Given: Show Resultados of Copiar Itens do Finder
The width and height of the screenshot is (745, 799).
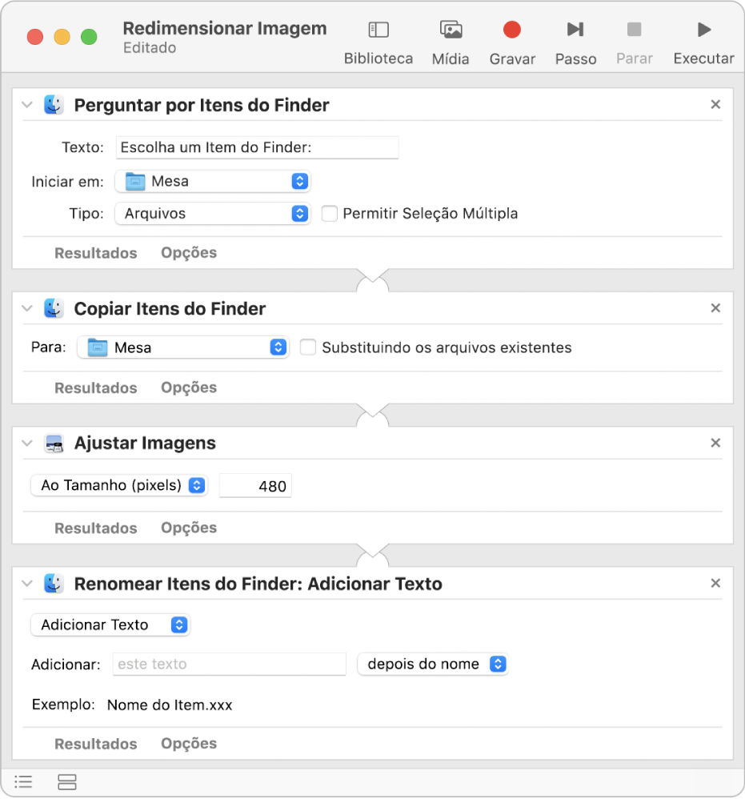Looking at the screenshot, I should 95,388.
